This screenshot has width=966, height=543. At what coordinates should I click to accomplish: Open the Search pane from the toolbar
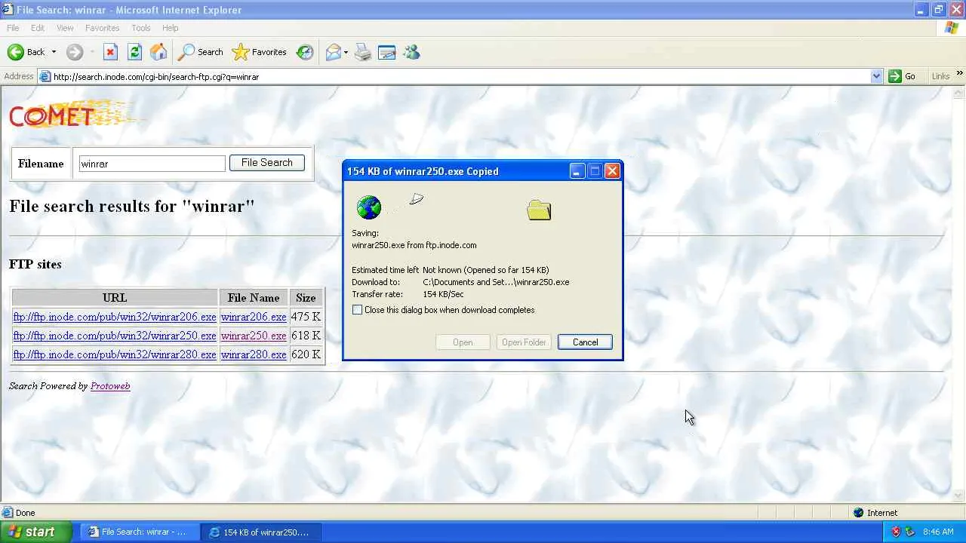201,52
